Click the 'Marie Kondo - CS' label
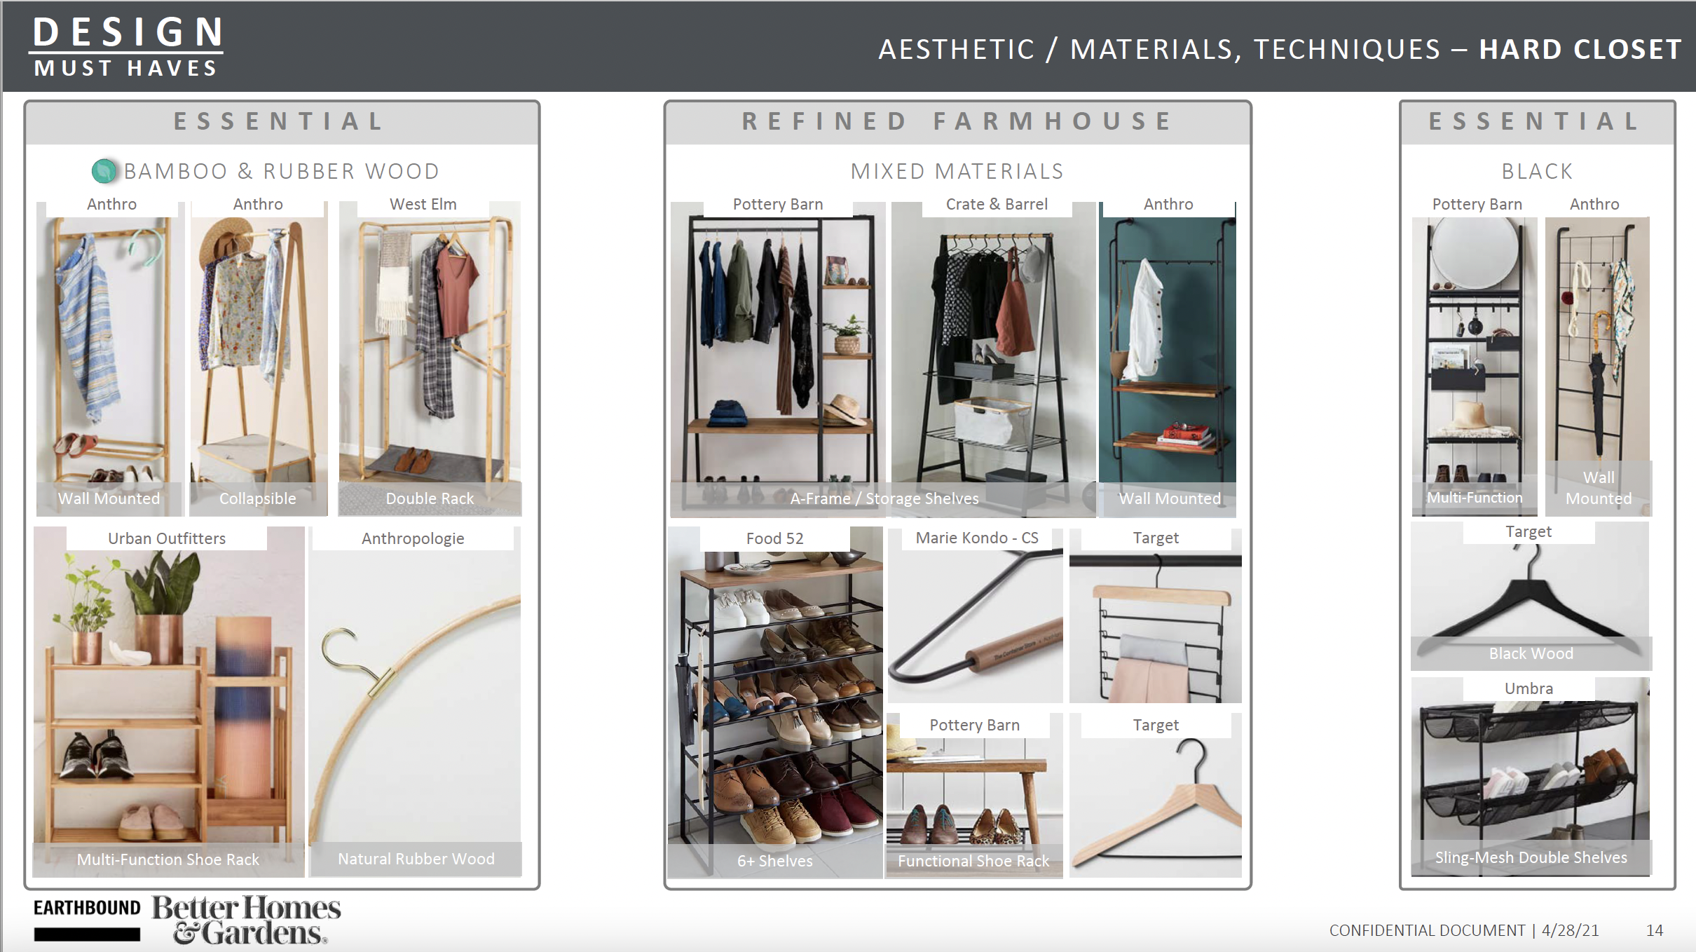 click(977, 538)
